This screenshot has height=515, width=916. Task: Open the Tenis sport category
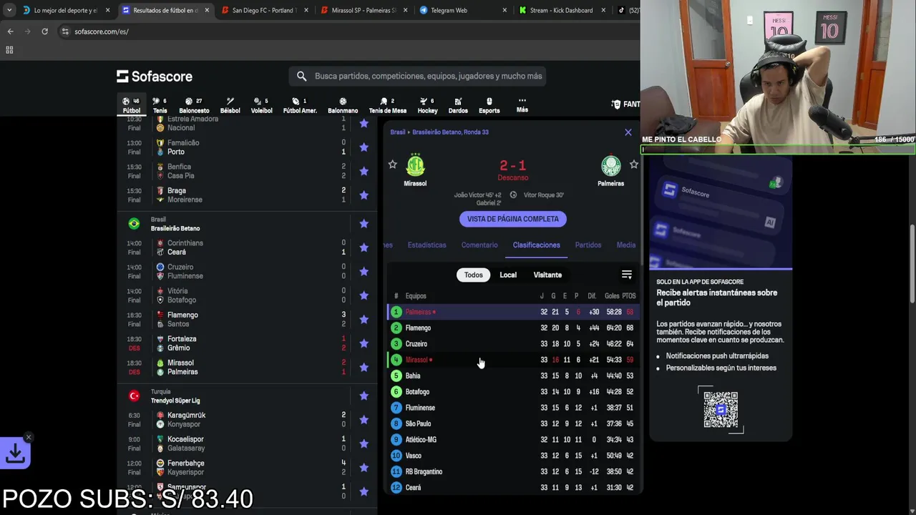pos(160,105)
